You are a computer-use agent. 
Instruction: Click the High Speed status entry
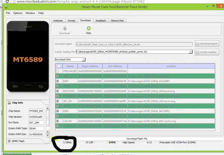point(128,142)
